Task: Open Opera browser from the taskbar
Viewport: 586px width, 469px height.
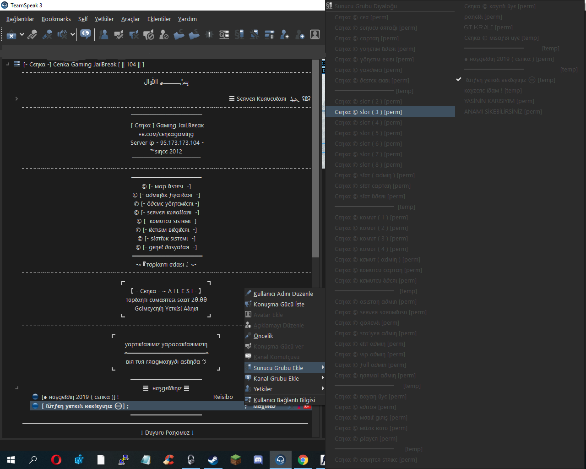Action: tap(56, 459)
